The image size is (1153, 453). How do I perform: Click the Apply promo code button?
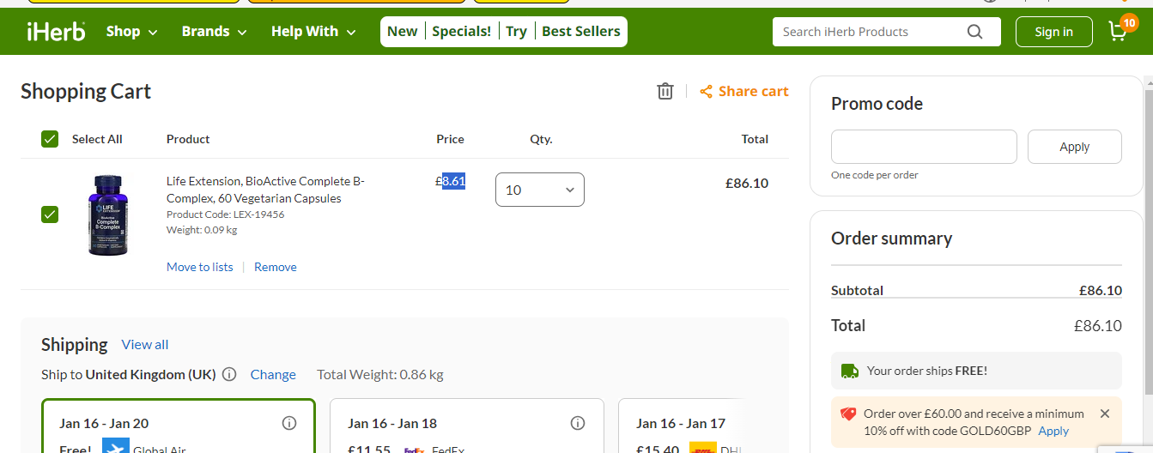click(1075, 147)
